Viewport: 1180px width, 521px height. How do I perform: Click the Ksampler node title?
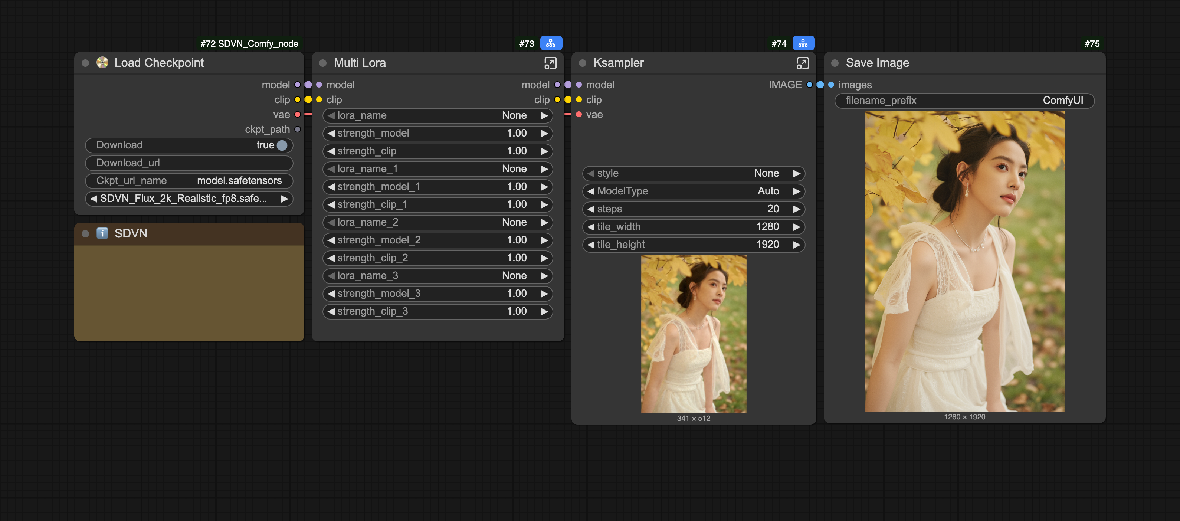(x=619, y=63)
